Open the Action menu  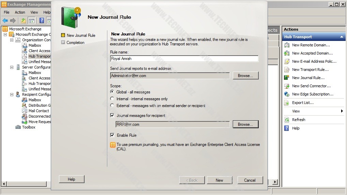click(20, 12)
